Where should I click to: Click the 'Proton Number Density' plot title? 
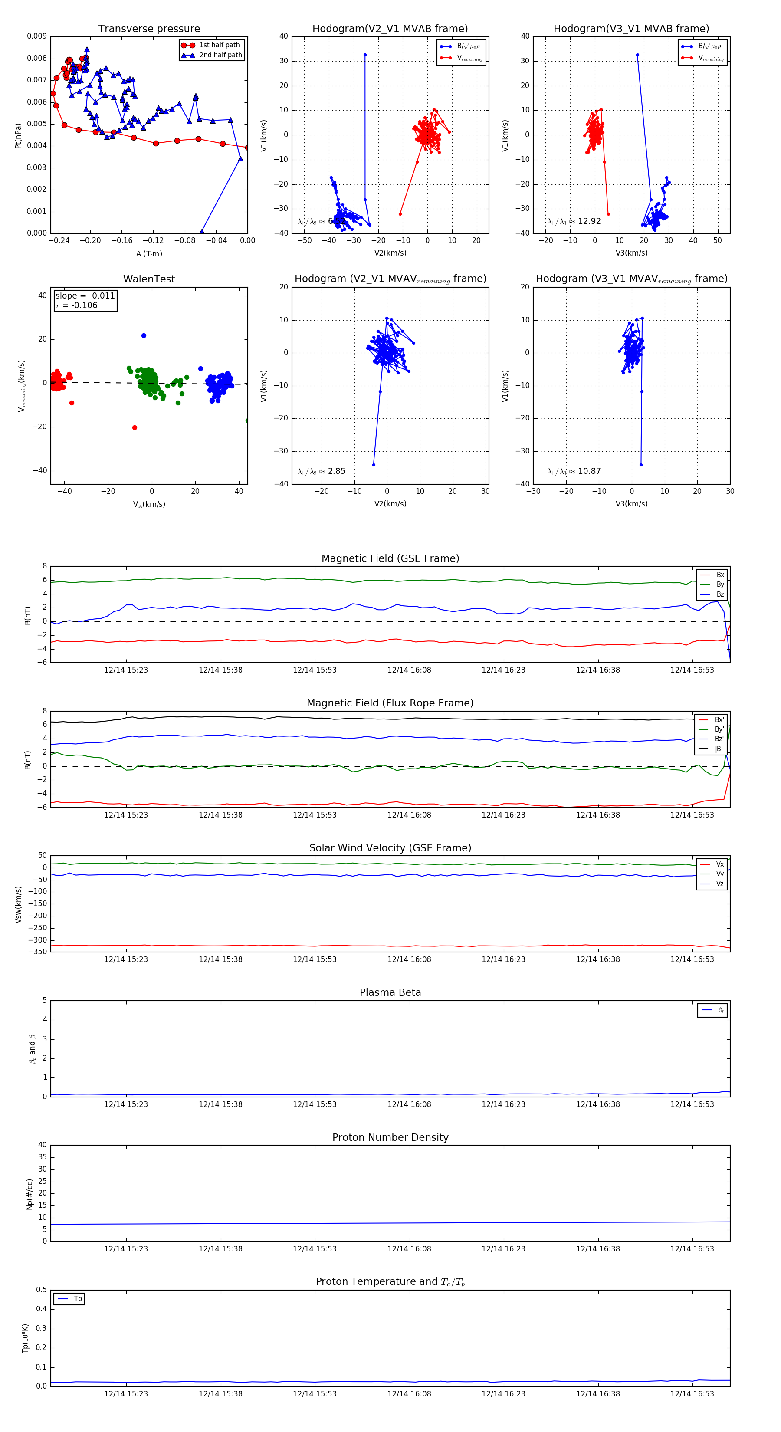click(390, 1137)
